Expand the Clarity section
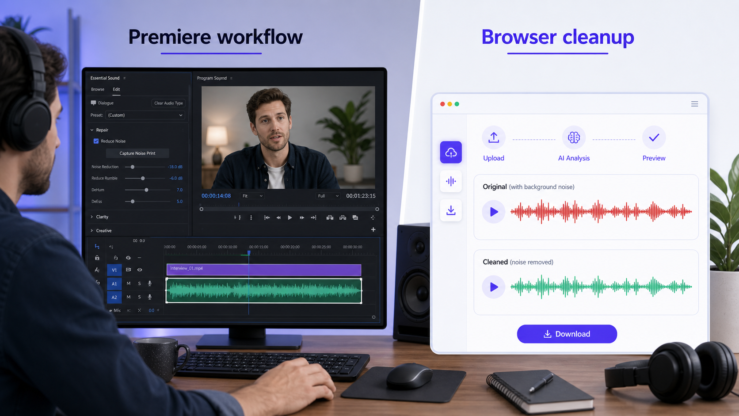Image resolution: width=739 pixels, height=416 pixels. point(92,217)
